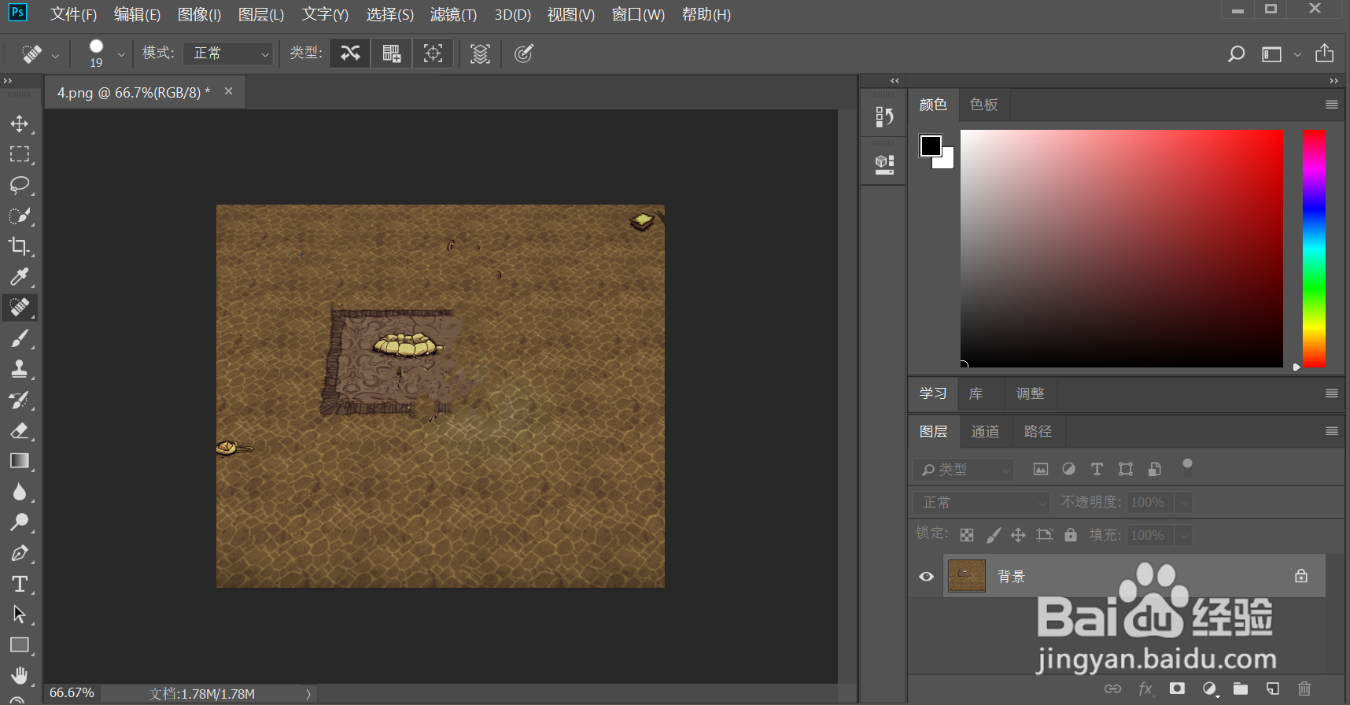Screen dimensions: 1350x705
Task: Select the Gradient tool
Action: pyautogui.click(x=20, y=461)
